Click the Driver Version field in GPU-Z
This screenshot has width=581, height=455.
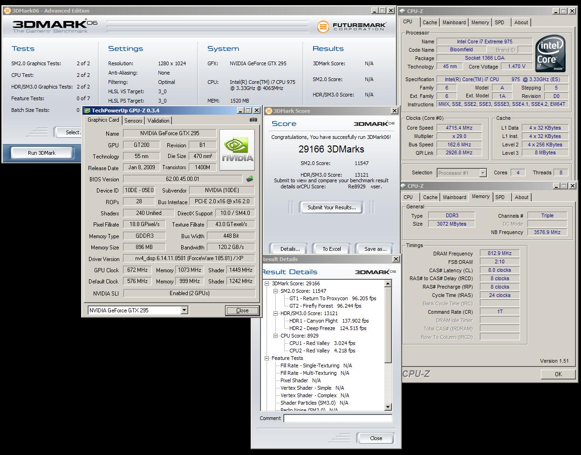coord(189,258)
